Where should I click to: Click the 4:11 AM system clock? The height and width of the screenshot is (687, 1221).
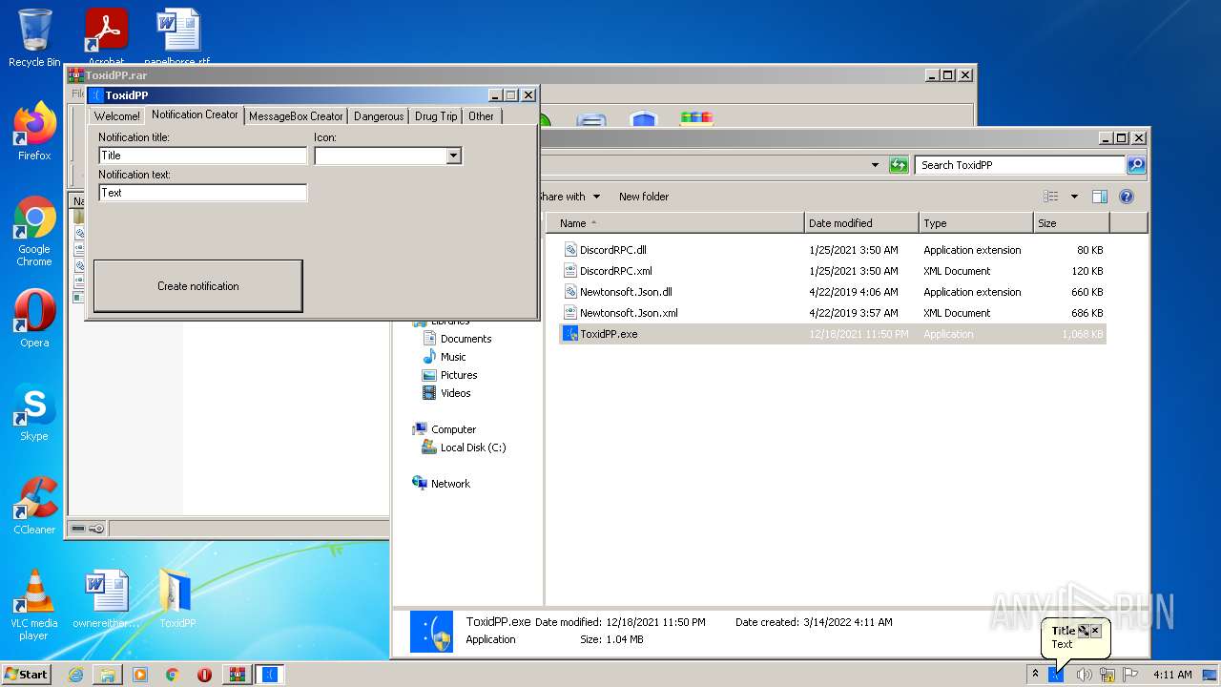1172,675
